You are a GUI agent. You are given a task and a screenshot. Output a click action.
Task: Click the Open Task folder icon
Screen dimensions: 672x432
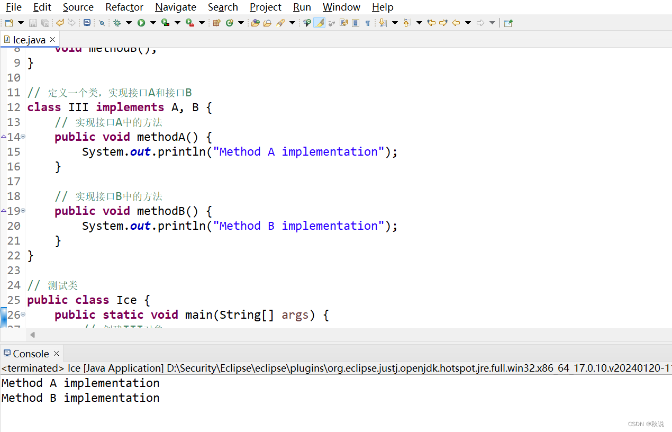(x=267, y=23)
